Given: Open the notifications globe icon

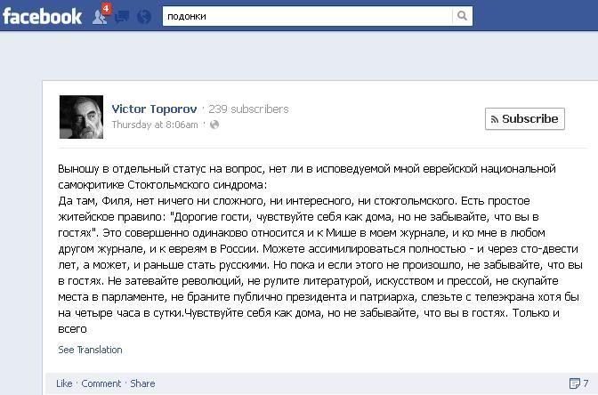Looking at the screenshot, I should pyautogui.click(x=144, y=17).
